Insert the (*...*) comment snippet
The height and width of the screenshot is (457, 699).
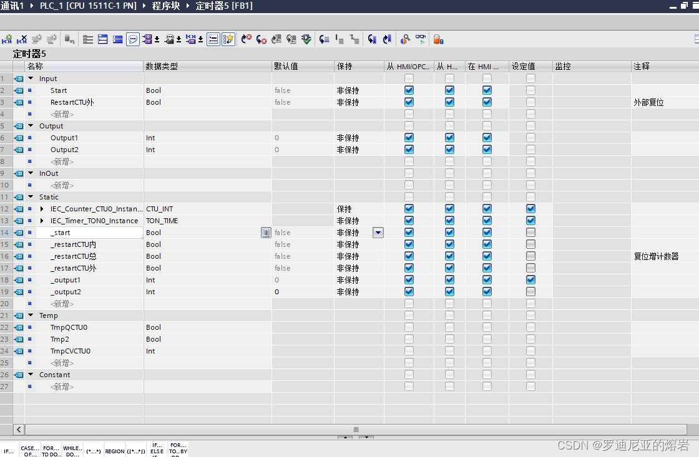pos(94,451)
